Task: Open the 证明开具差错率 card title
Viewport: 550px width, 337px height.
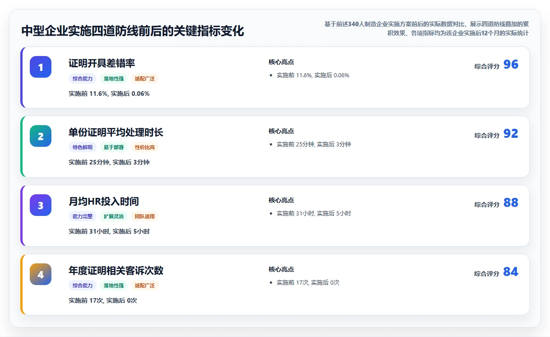Action: click(102, 63)
